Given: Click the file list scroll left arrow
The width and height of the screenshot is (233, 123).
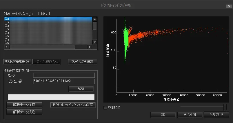Looking at the screenshot, I should coord(7,47).
